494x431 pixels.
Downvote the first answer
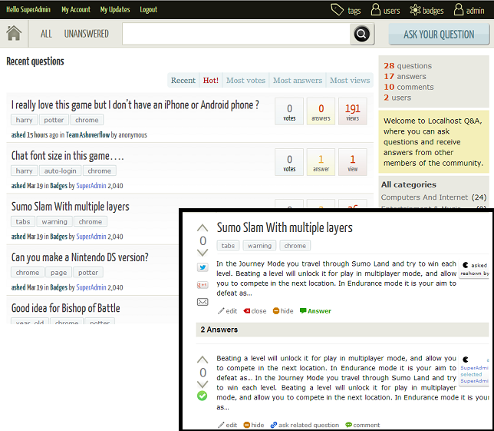pyautogui.click(x=203, y=383)
